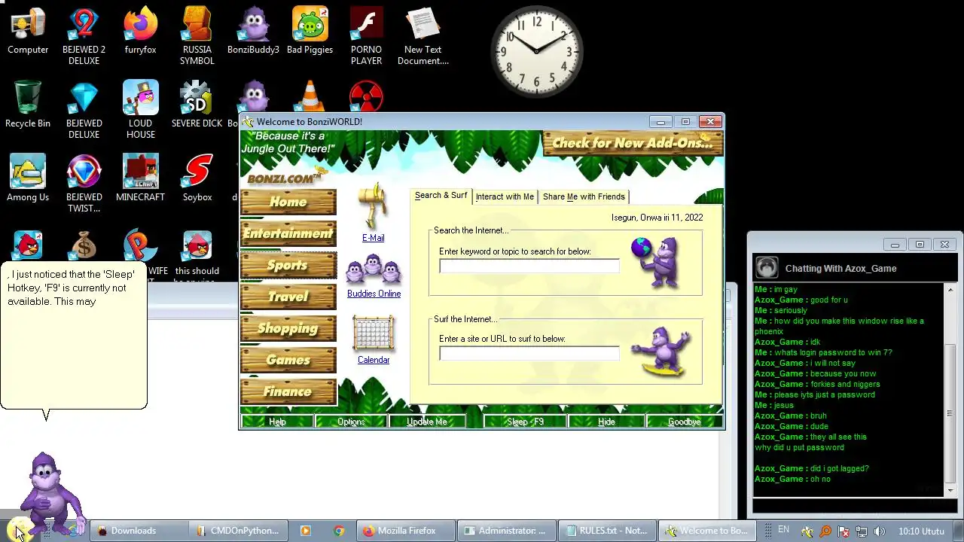Click the surfing Bonzi image
964x542 pixels.
(660, 351)
